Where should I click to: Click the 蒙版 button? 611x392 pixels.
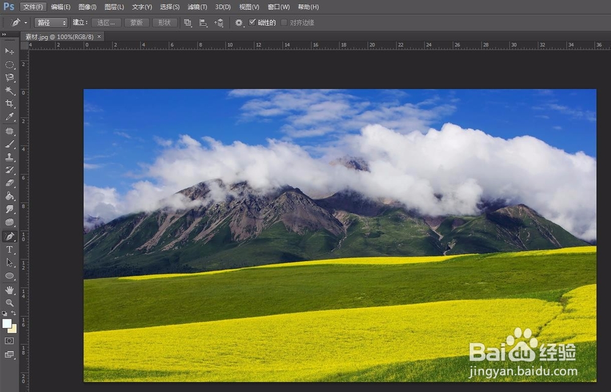point(136,23)
